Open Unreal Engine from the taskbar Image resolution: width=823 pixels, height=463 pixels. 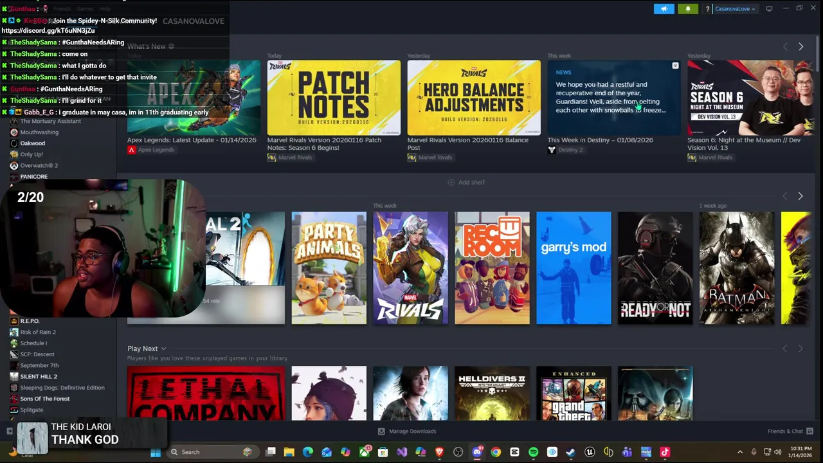pyautogui.click(x=590, y=452)
